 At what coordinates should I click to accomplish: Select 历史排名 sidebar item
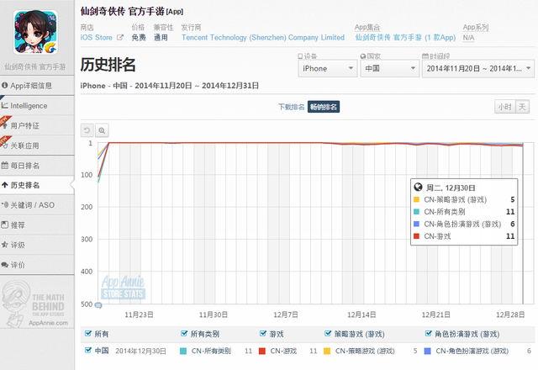(x=37, y=185)
